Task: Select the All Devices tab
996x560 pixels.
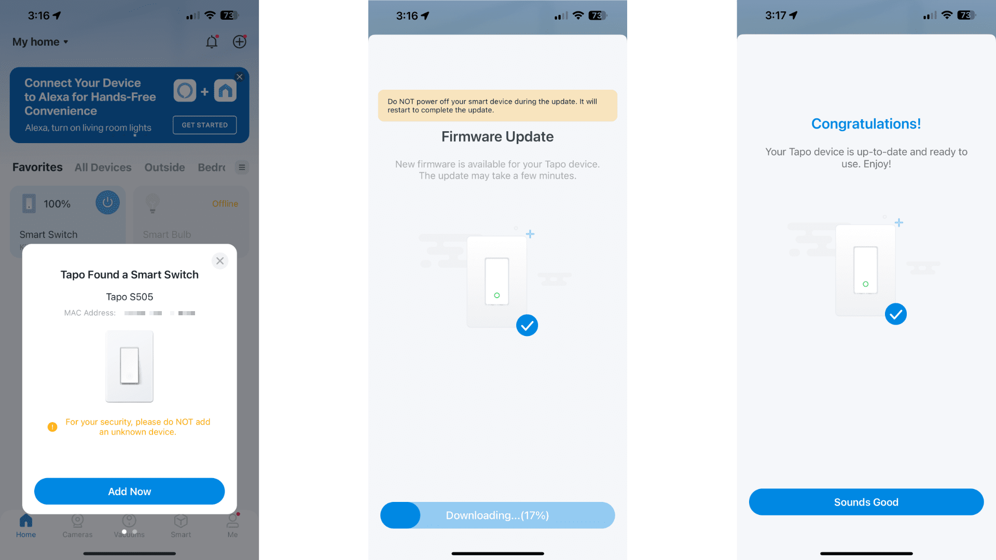Action: tap(103, 167)
